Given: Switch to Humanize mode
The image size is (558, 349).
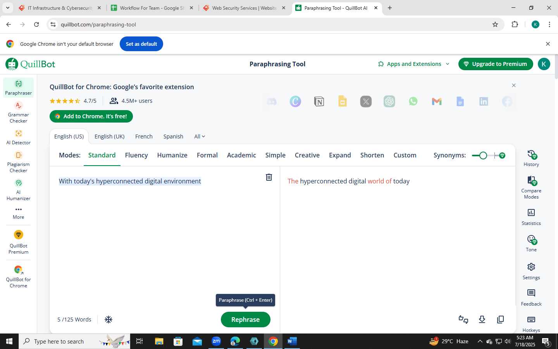Looking at the screenshot, I should [x=172, y=155].
